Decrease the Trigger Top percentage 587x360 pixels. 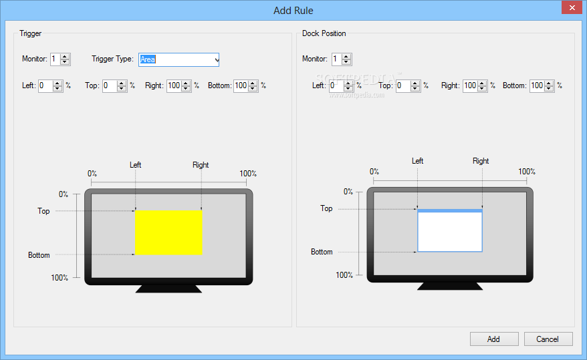coord(121,89)
